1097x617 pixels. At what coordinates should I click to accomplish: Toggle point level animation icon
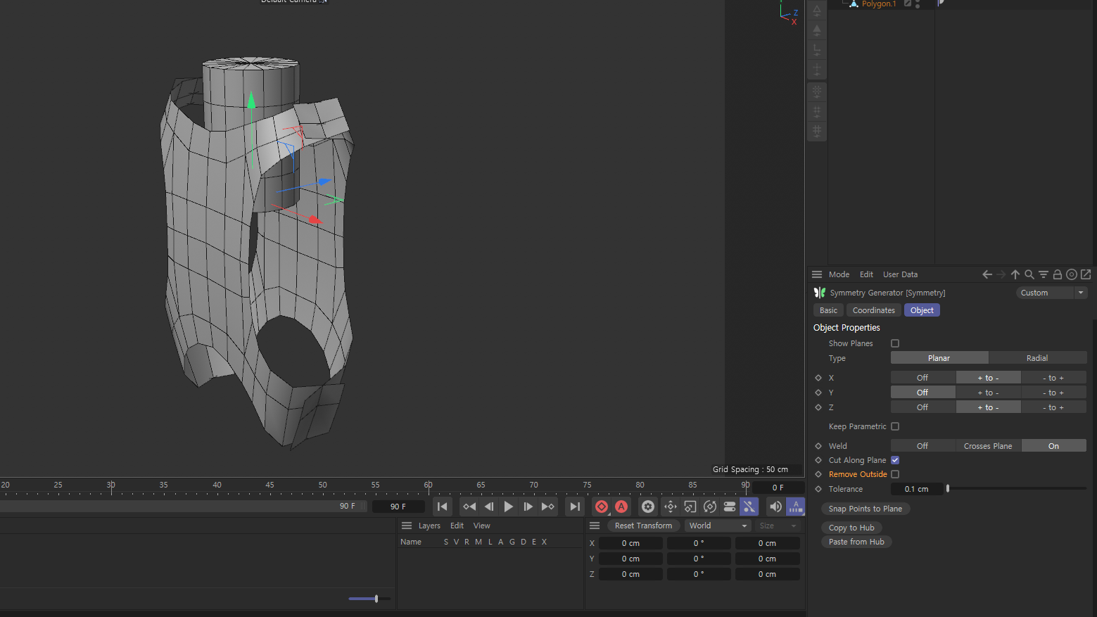click(749, 507)
